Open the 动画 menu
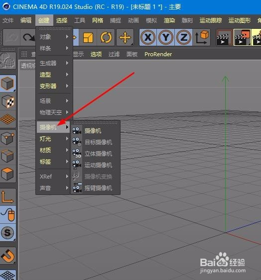 coord(133,20)
